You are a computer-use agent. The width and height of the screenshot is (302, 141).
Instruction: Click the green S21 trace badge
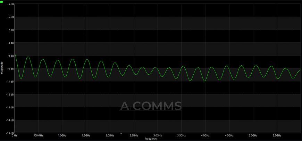click(x=1, y=1)
